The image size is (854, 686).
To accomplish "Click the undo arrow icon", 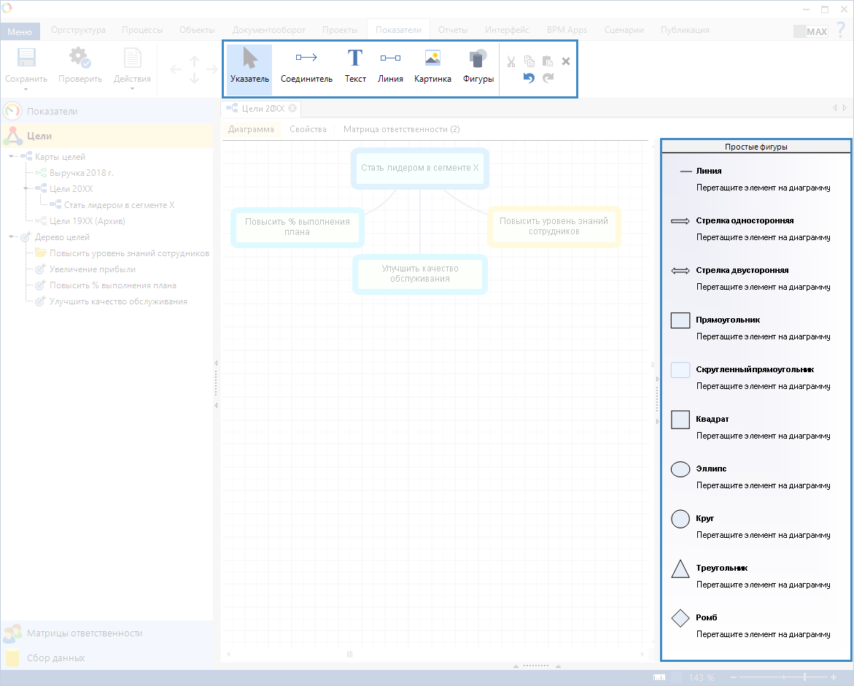I will pos(529,78).
